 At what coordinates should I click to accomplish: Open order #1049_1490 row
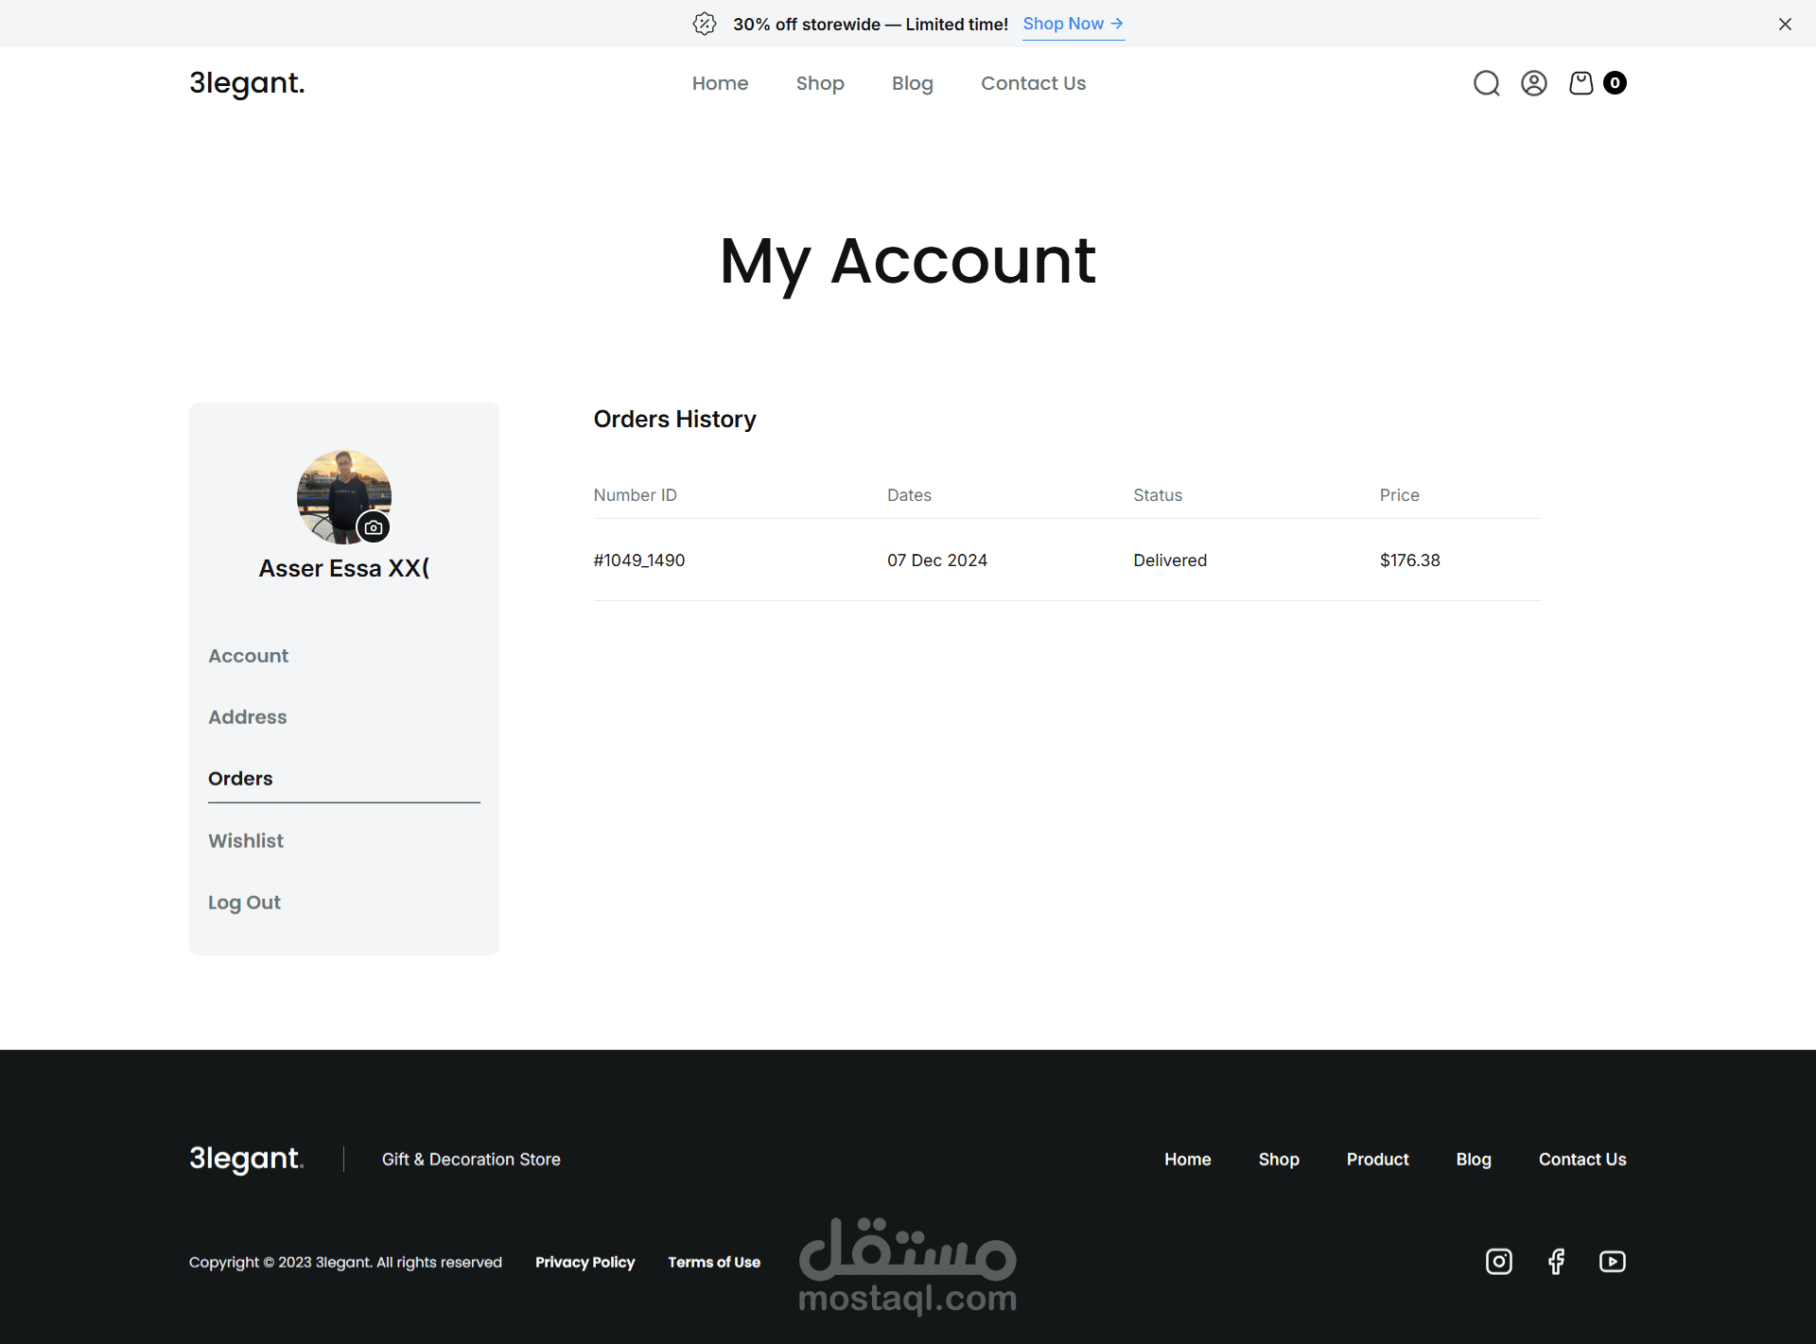point(639,560)
